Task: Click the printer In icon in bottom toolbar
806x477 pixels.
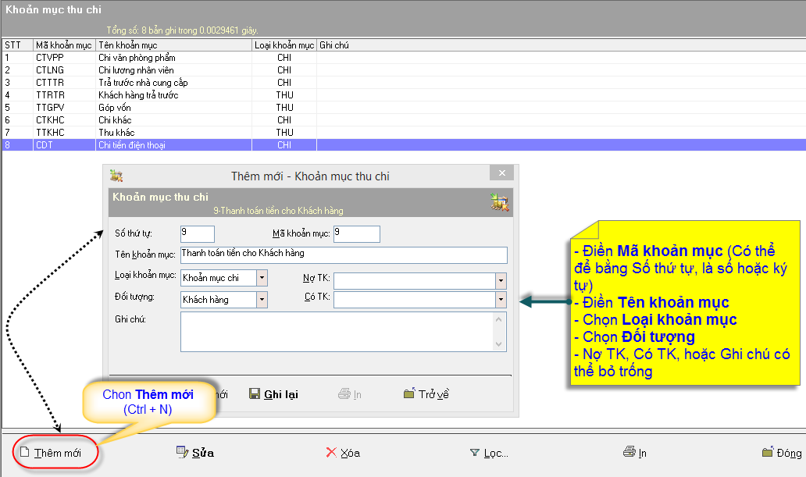Action: [x=629, y=452]
